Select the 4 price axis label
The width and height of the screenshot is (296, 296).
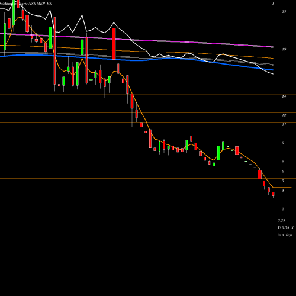point(283,191)
